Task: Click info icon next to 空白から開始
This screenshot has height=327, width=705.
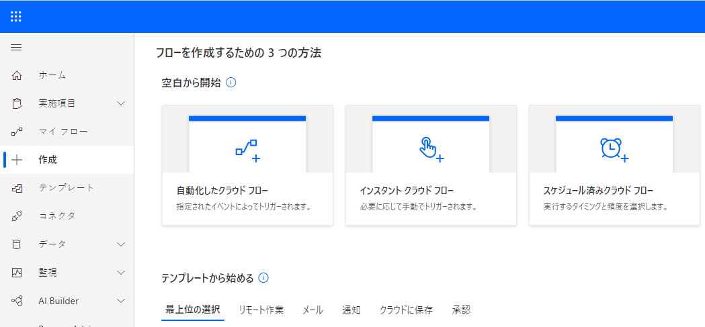Action: [x=231, y=83]
